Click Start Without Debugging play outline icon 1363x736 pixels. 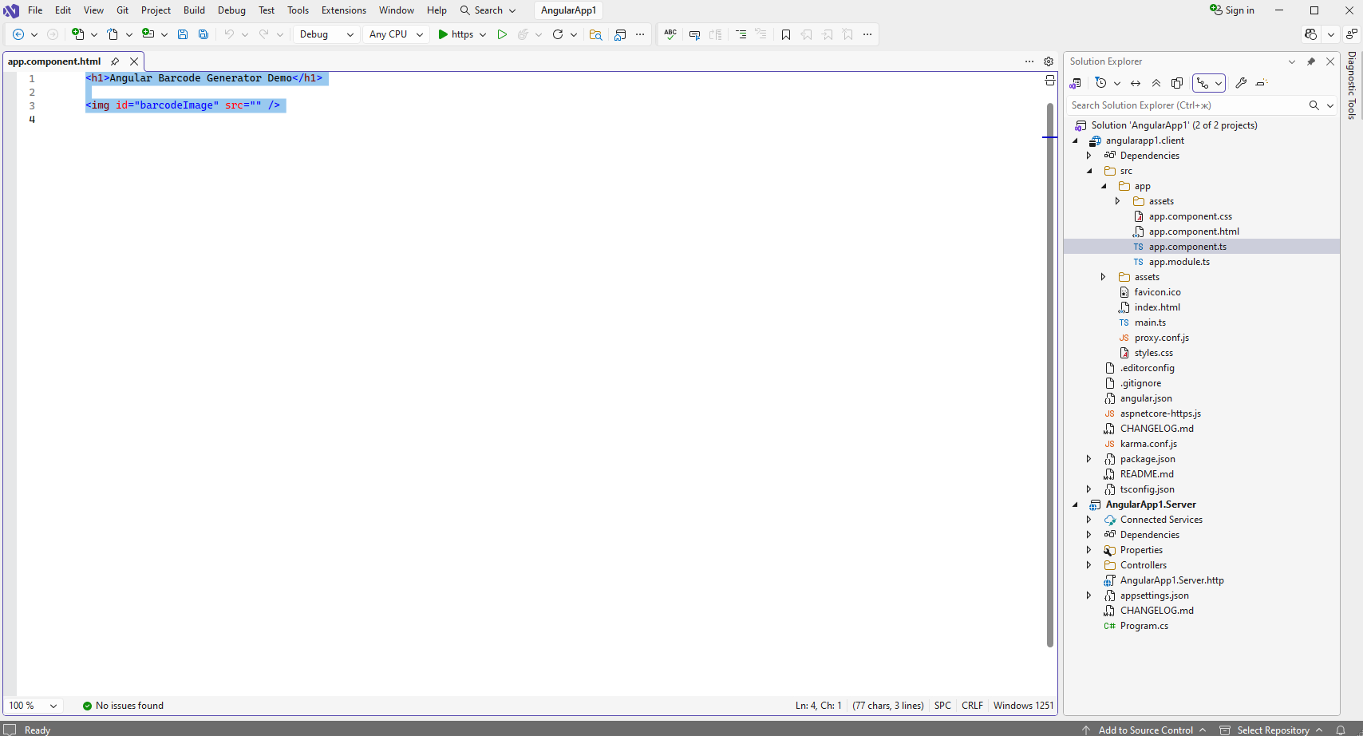tap(502, 34)
